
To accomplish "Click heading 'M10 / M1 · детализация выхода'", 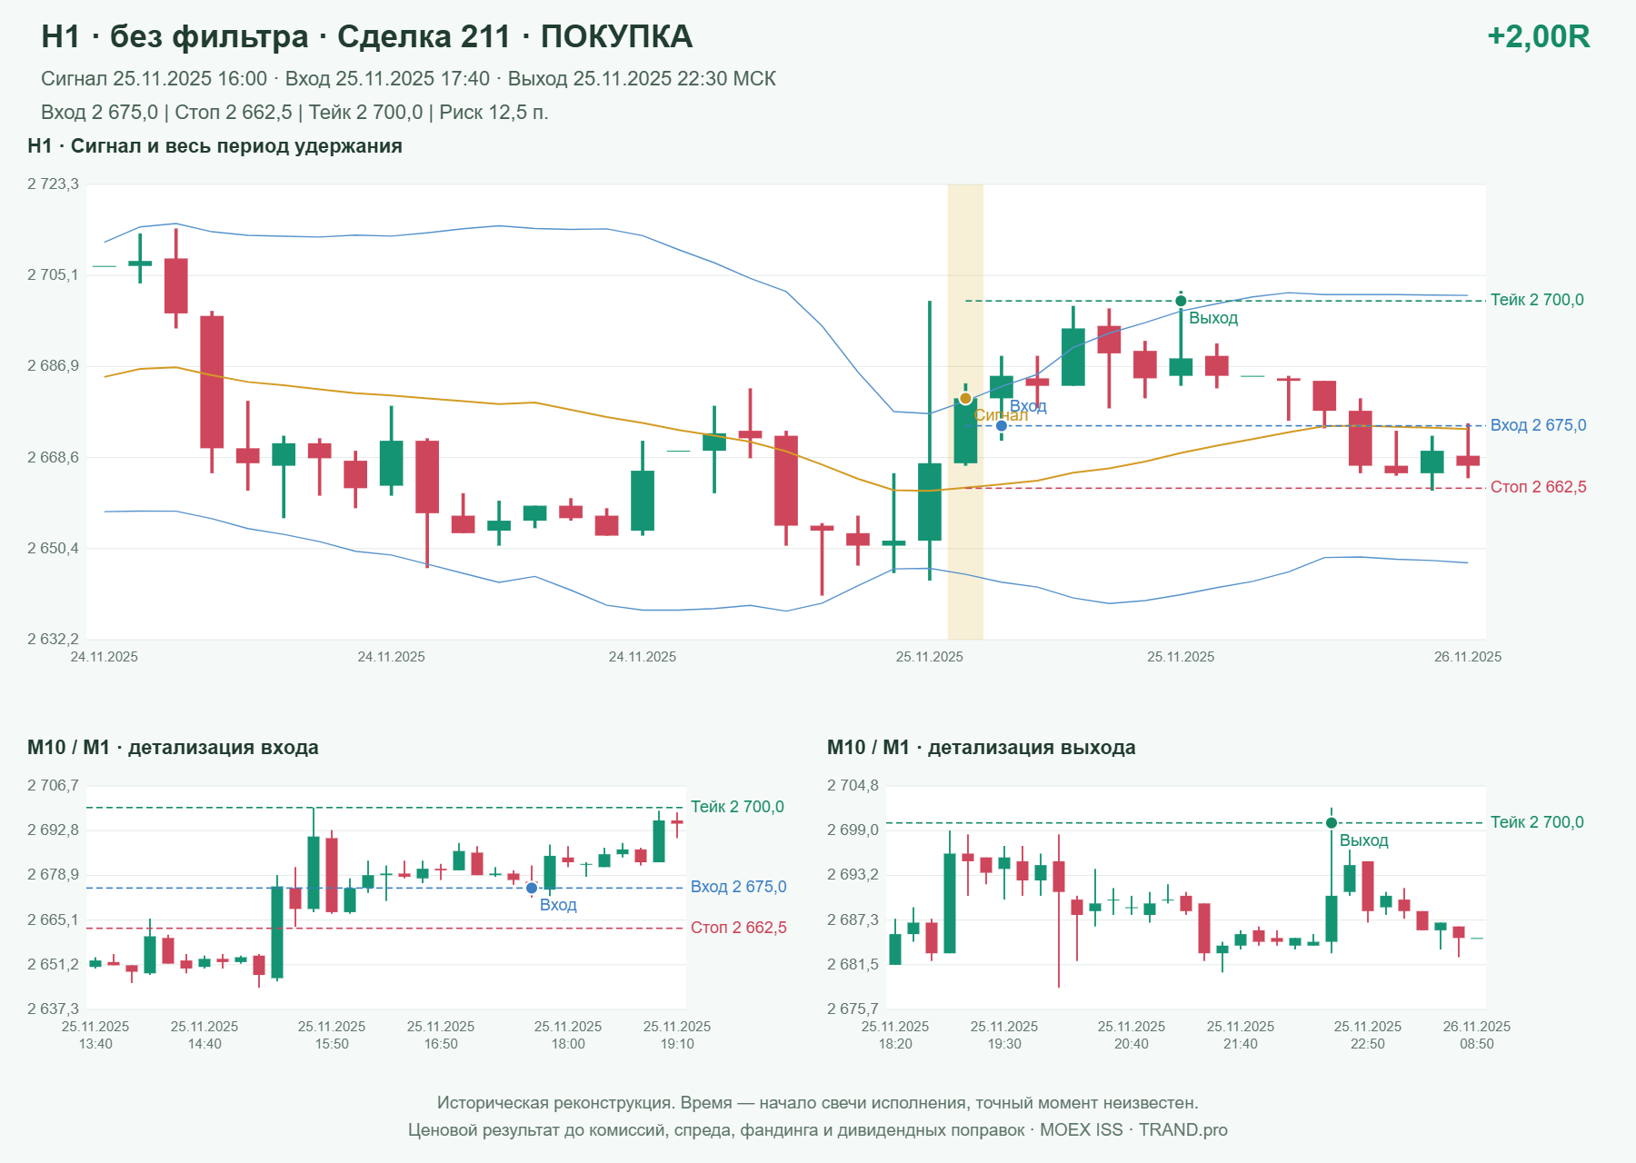I will pos(981,748).
